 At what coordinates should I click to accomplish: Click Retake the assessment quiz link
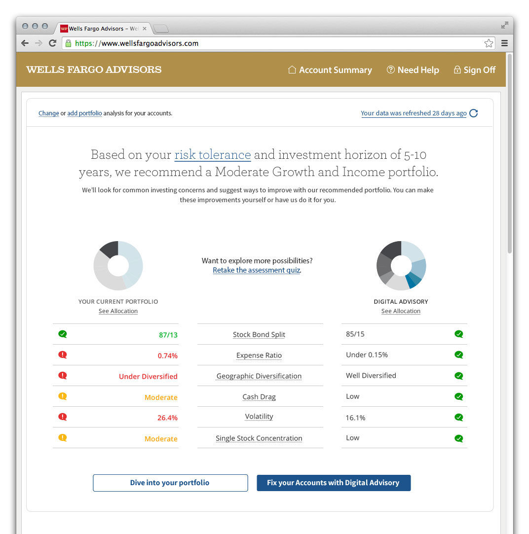pos(256,270)
